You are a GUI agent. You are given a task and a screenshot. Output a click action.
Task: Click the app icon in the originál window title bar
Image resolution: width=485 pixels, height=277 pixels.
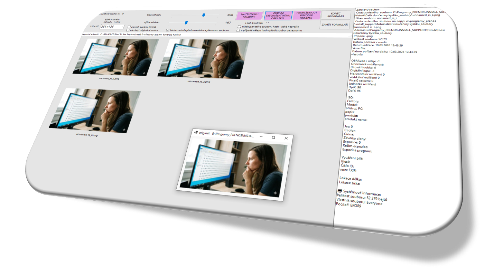click(x=196, y=132)
